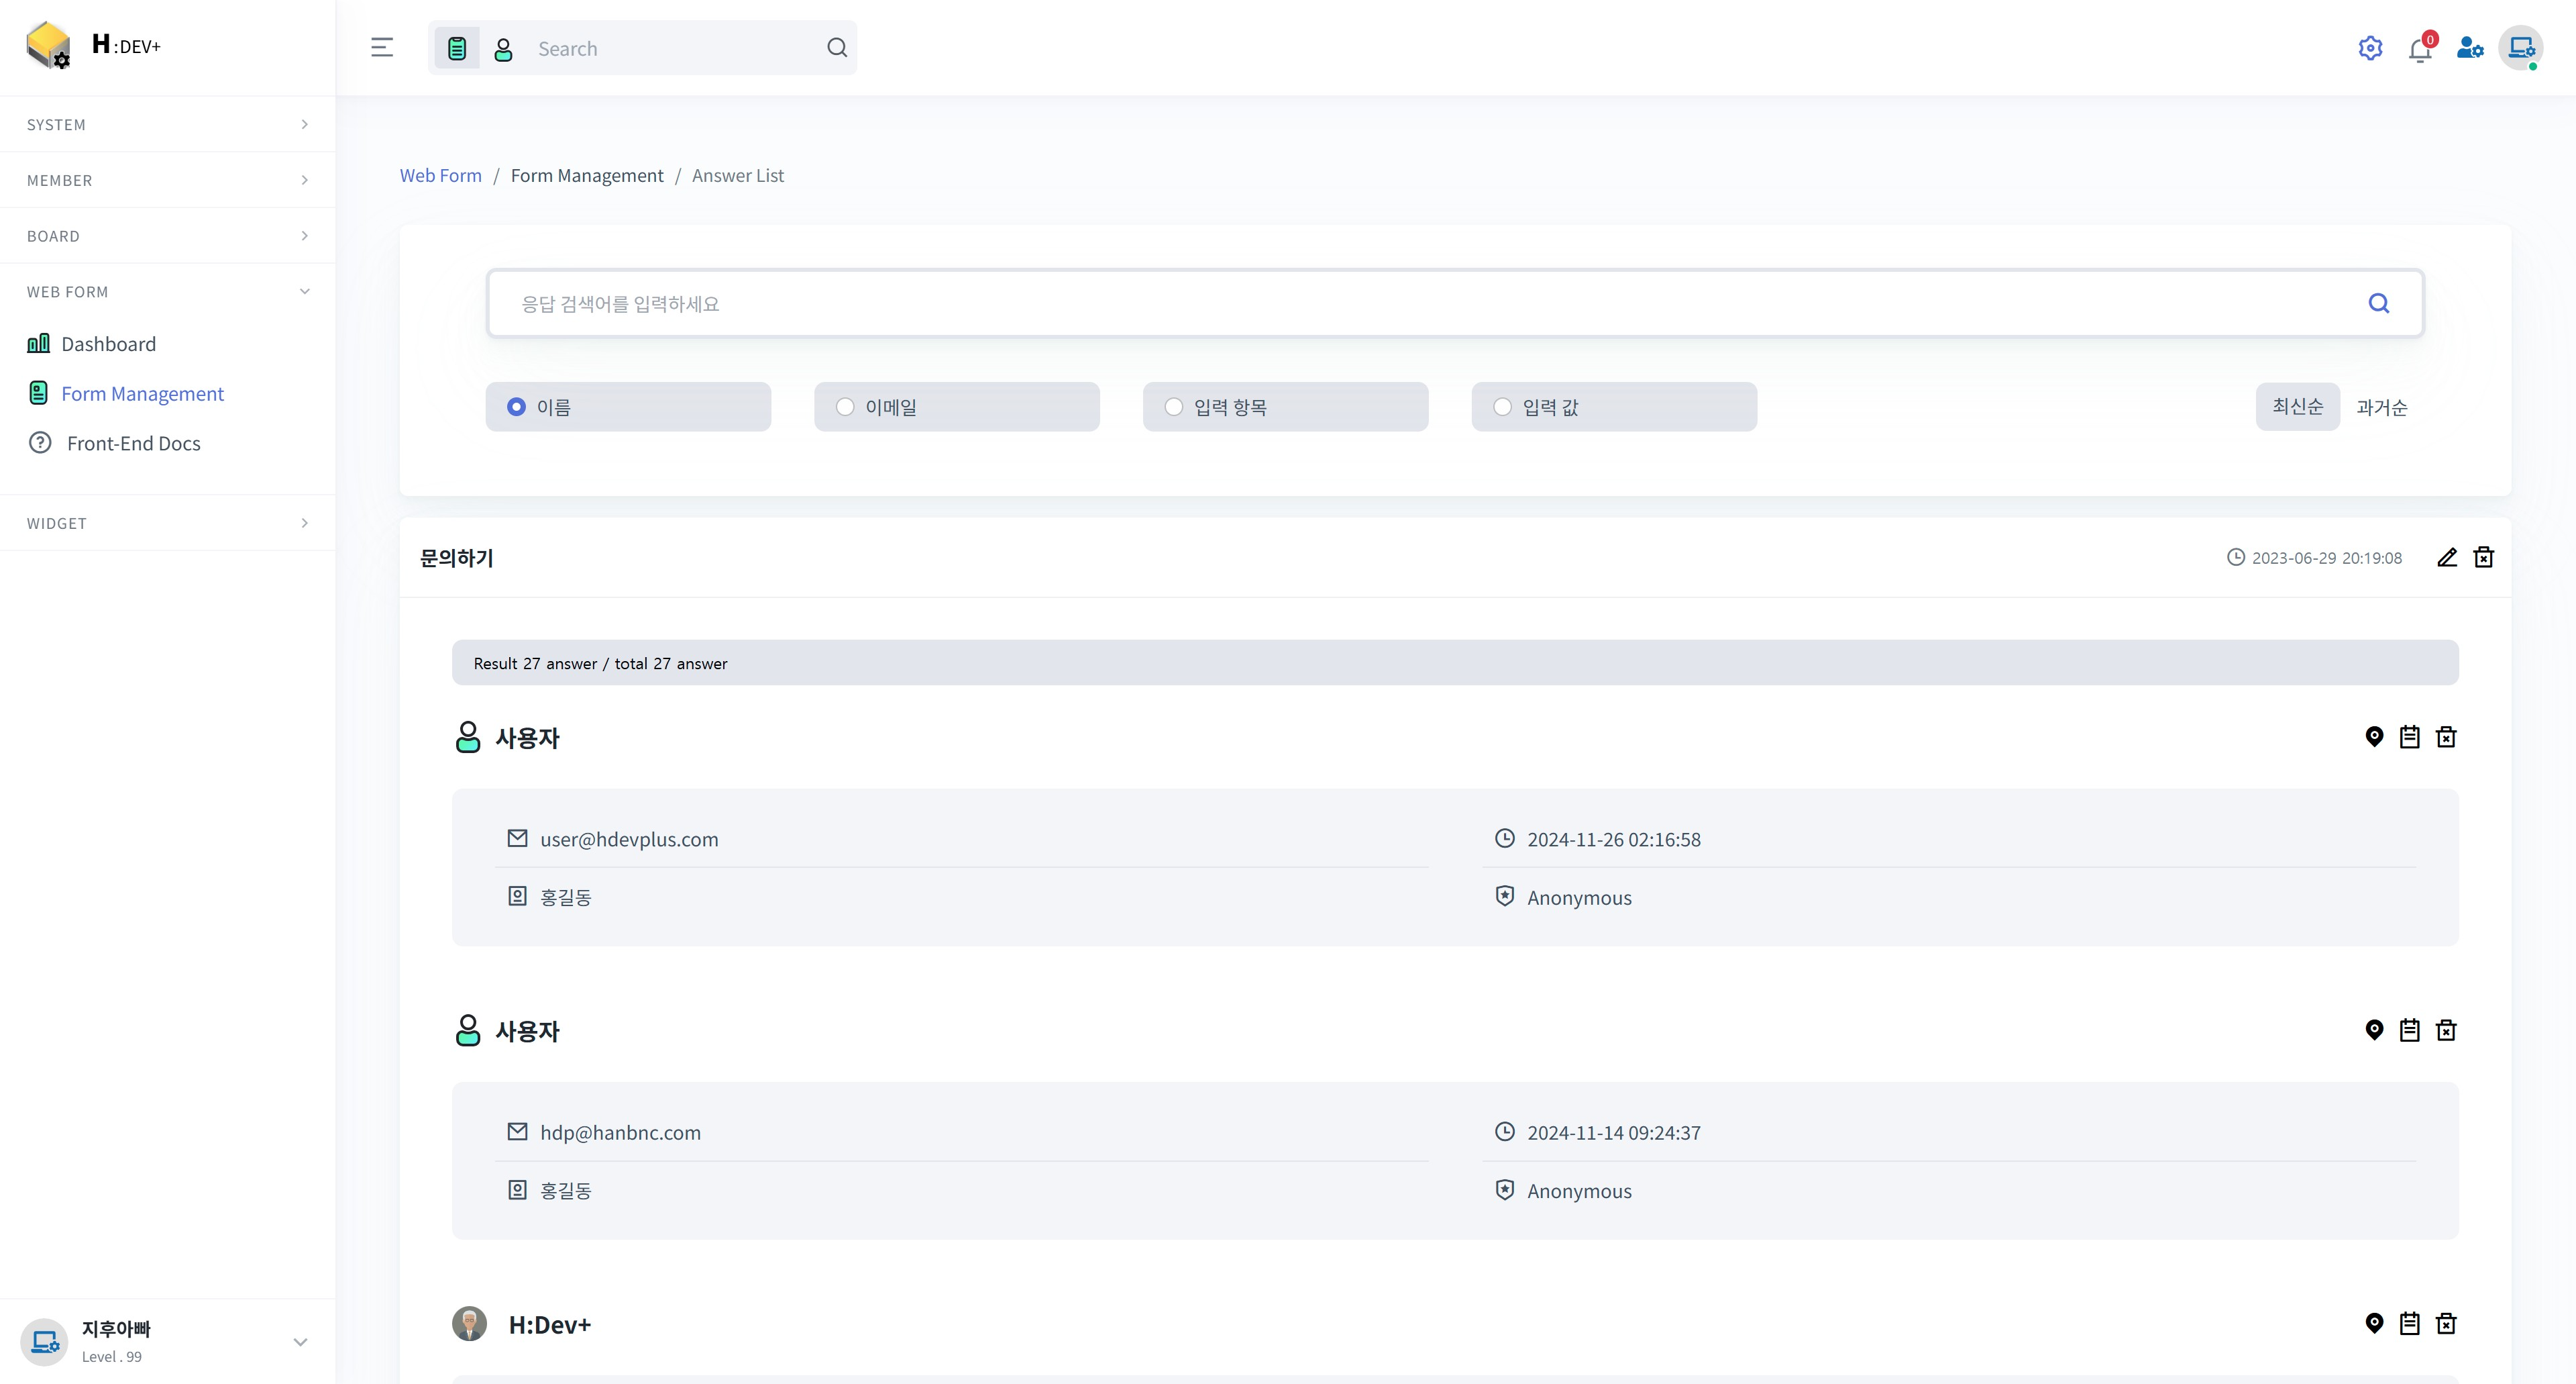Select the member search mode icon in top search
This screenshot has height=1384, width=2576.
point(504,48)
